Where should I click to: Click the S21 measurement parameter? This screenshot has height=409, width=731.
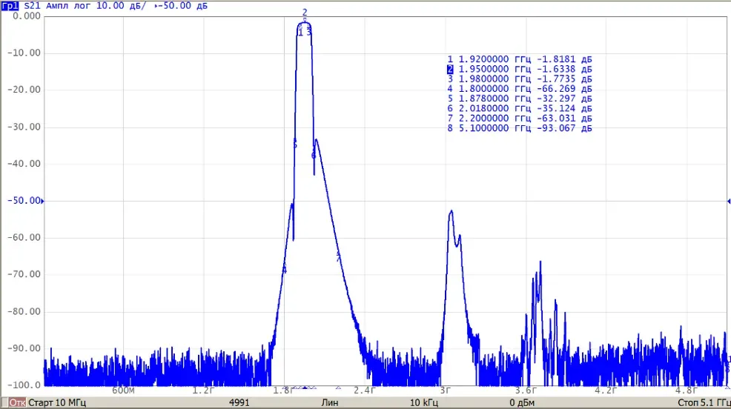[x=32, y=6]
